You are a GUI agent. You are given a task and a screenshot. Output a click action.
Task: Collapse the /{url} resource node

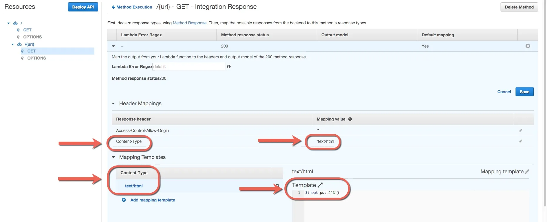(13, 44)
